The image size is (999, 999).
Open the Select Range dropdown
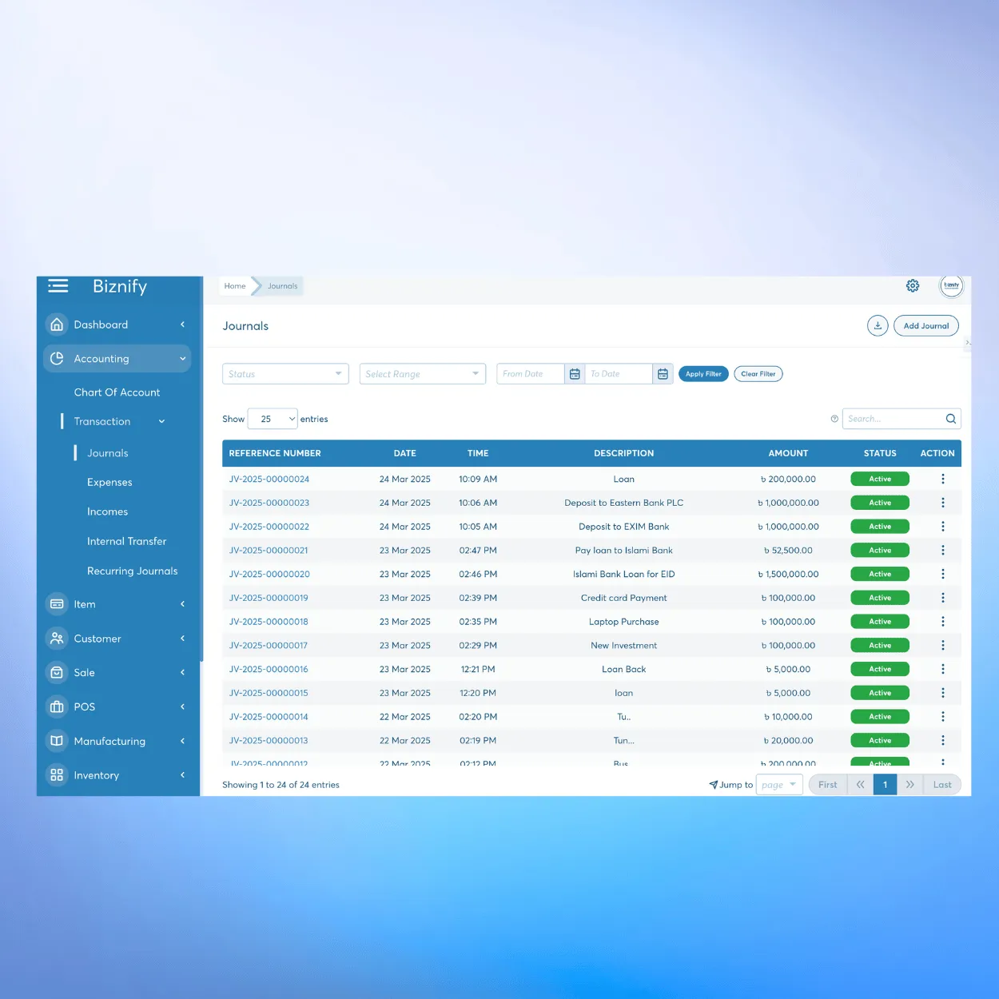[x=422, y=374]
